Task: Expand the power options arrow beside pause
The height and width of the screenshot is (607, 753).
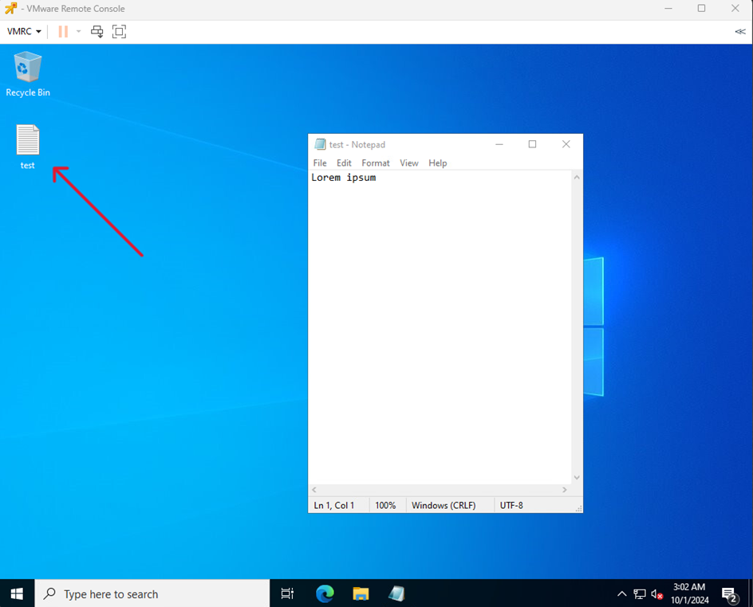Action: (78, 32)
